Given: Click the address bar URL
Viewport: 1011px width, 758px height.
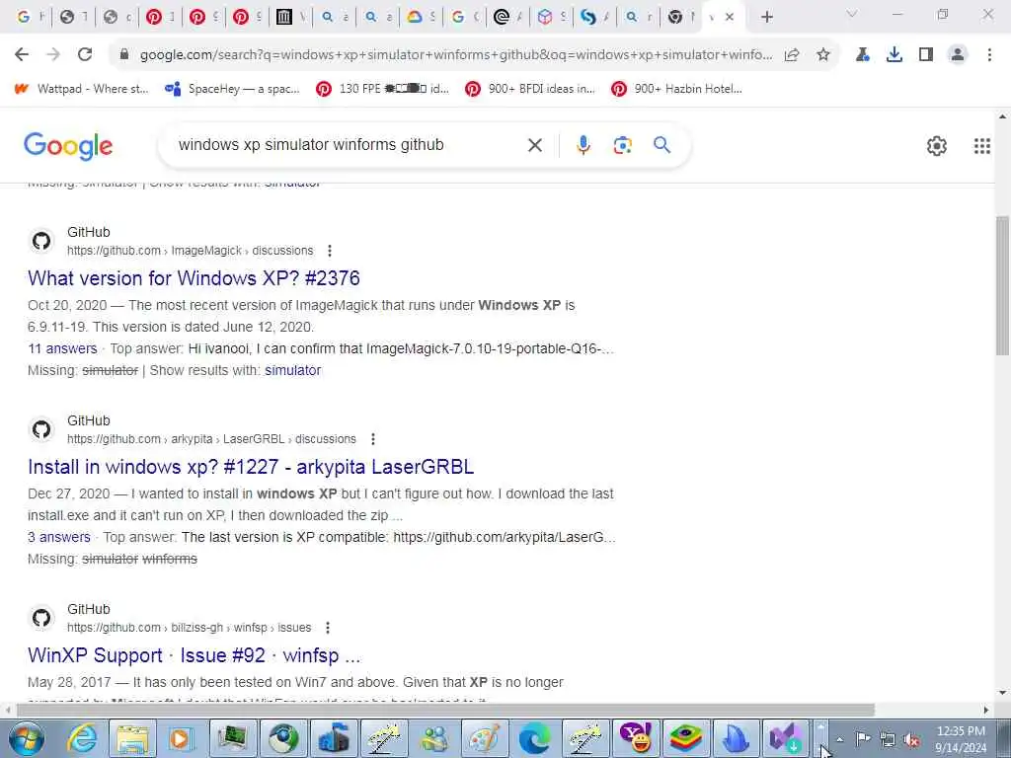Looking at the screenshot, I should [x=456, y=55].
